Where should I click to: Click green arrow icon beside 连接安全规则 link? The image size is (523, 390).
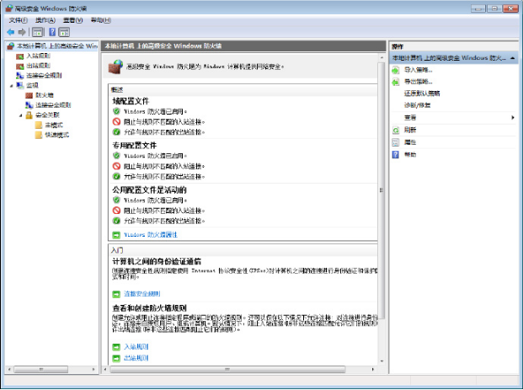tap(116, 294)
